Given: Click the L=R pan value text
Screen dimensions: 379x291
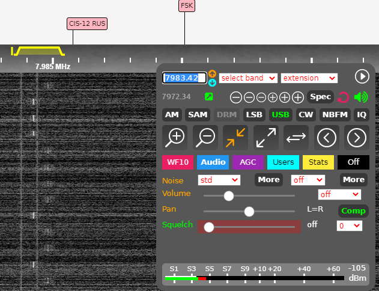Looking at the screenshot, I should 315,209.
